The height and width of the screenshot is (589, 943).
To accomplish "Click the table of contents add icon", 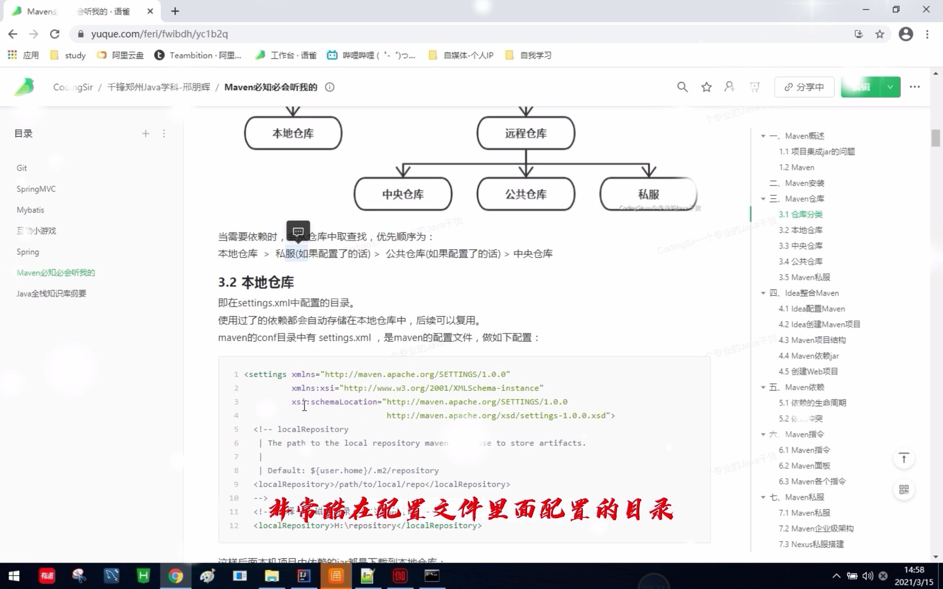I will [145, 134].
